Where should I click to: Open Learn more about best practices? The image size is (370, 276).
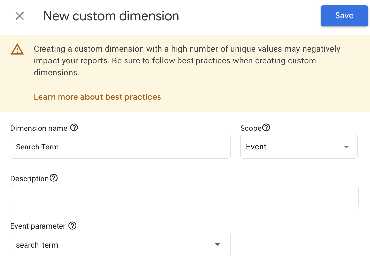point(97,97)
